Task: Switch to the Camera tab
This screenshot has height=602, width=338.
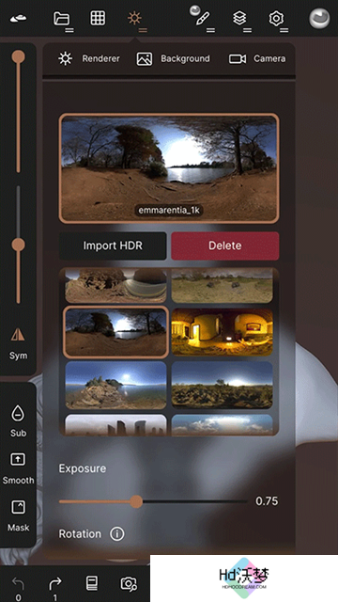Action: [257, 58]
